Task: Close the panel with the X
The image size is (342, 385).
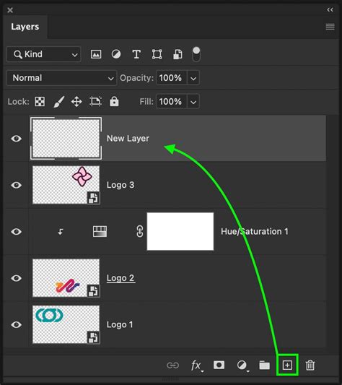Action: tap(10, 10)
